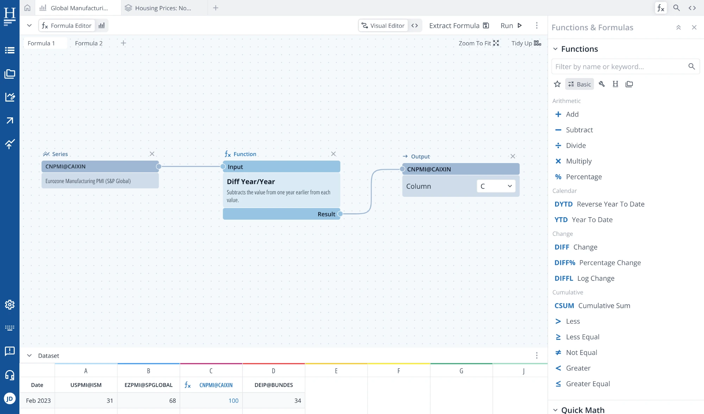Image resolution: width=704 pixels, height=414 pixels.
Task: Open the Dataset three-dot menu
Action: [537, 355]
